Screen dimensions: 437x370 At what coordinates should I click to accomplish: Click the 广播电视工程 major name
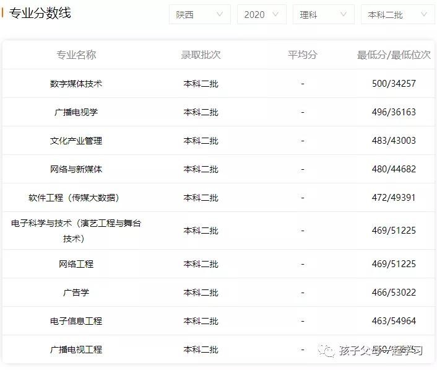[76, 350]
